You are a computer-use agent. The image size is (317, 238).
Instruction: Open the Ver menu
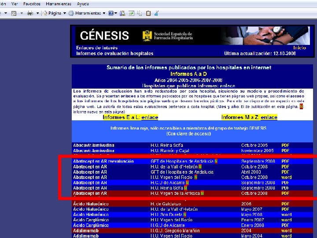tap(15, 4)
